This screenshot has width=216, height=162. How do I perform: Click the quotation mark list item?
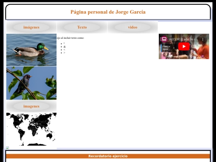click(64, 44)
